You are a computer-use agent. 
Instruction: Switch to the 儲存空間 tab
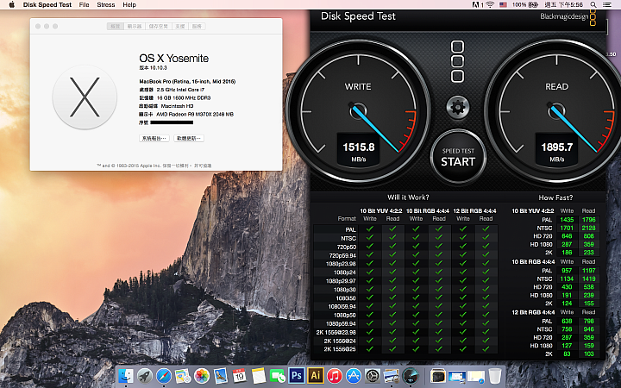click(159, 26)
